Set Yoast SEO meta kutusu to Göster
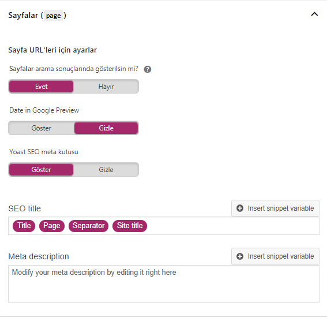 [41, 170]
